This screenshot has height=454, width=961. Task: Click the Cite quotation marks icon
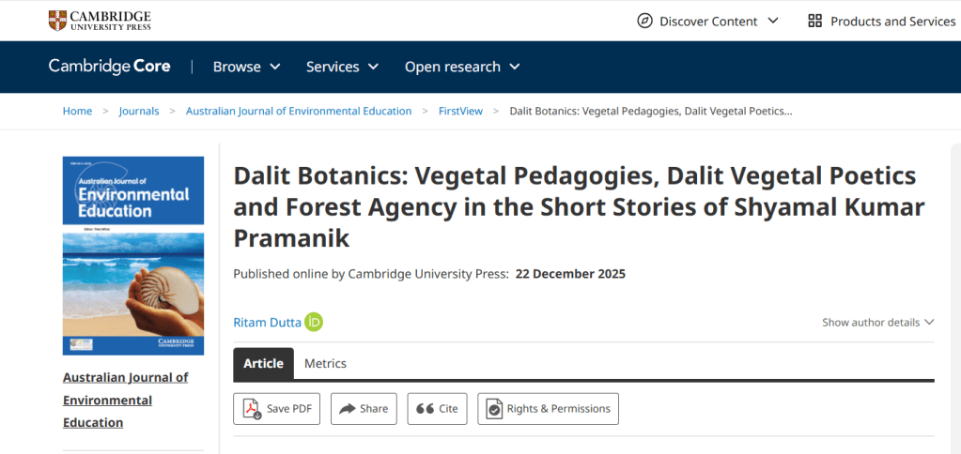425,409
